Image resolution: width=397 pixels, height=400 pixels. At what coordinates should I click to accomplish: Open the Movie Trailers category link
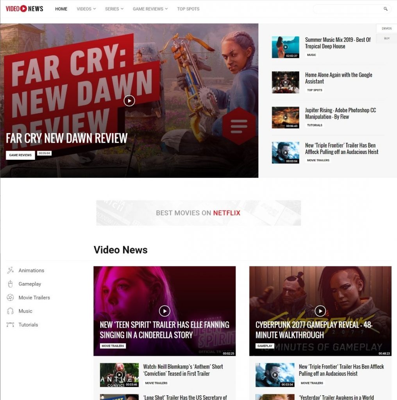point(34,297)
